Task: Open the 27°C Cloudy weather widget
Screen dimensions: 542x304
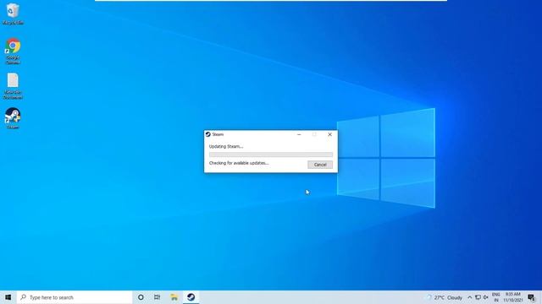Action: [x=445, y=297]
